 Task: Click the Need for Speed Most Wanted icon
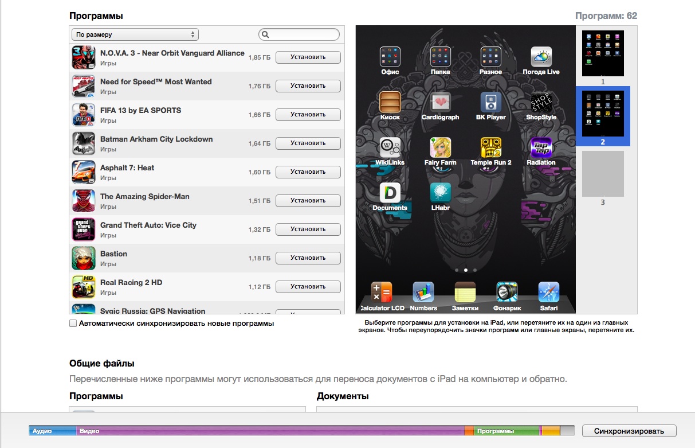84,86
